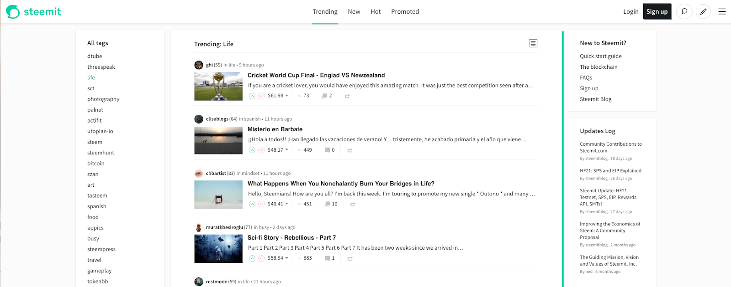
Task: Downvote the Burn Your Bridges post
Action: click(x=261, y=204)
